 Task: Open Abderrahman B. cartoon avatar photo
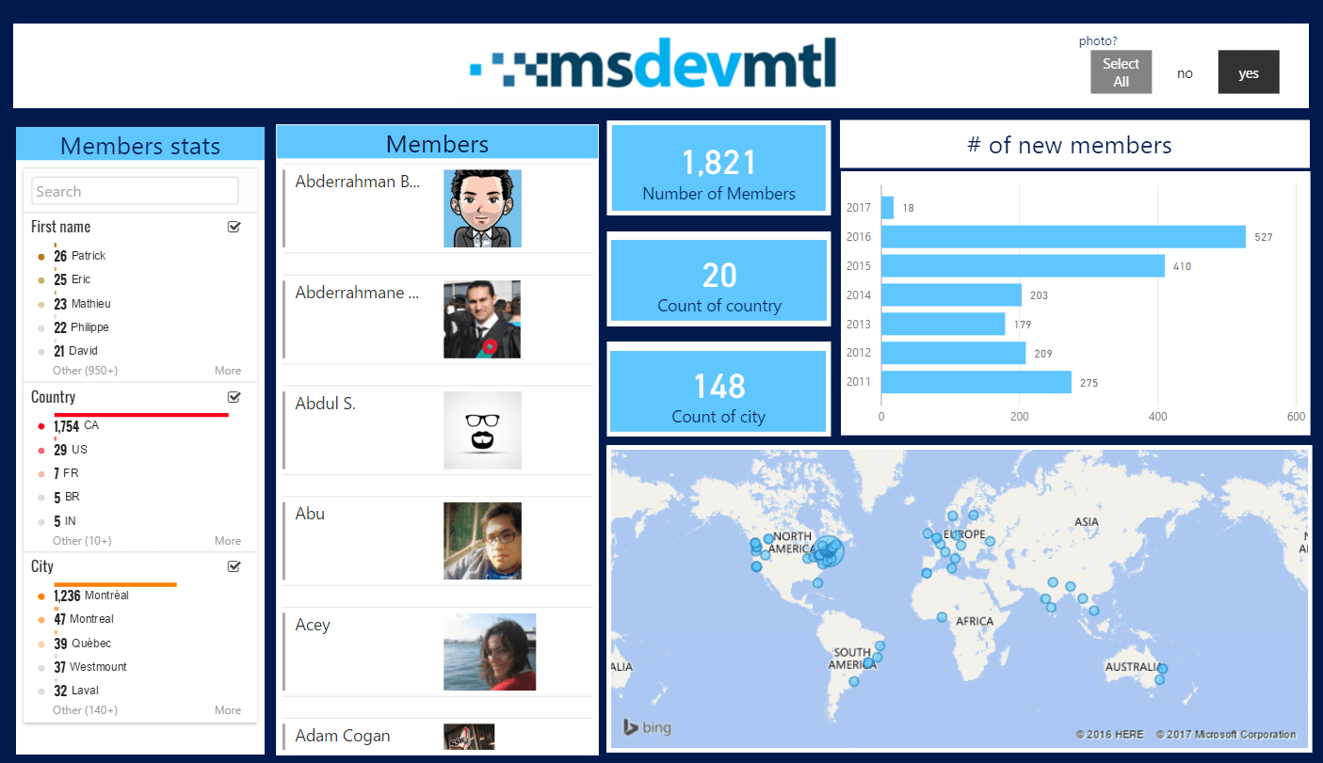click(482, 208)
